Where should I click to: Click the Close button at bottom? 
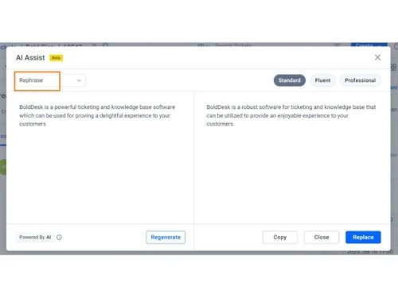322,238
